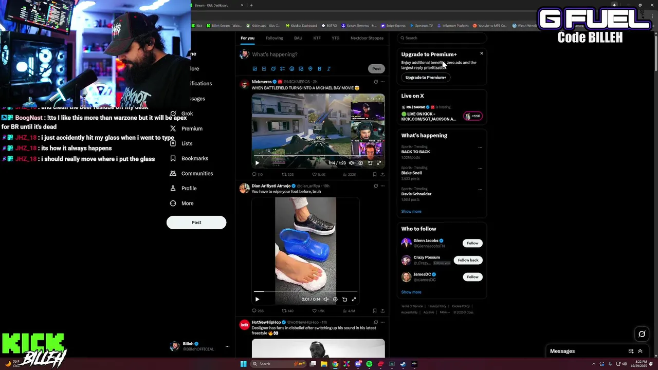Expand the Messages drawer
Image resolution: width=658 pixels, height=370 pixels.
point(640,351)
